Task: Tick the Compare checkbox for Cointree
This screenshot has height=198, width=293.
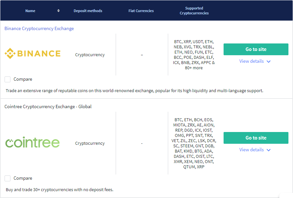Action: coord(7,178)
